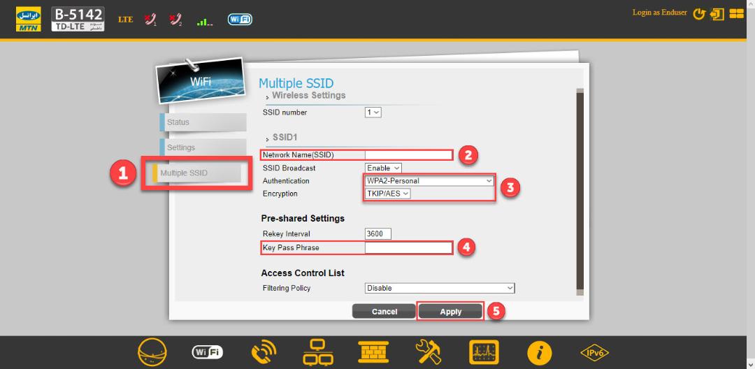Open the firewall brick wall icon
Image resolution: width=755 pixels, height=369 pixels.
[373, 353]
